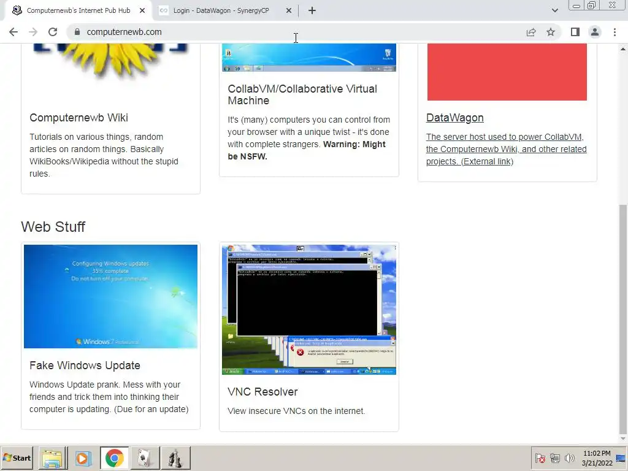The image size is (628, 471).
Task: Open the Chrome side panel
Action: pos(575,32)
